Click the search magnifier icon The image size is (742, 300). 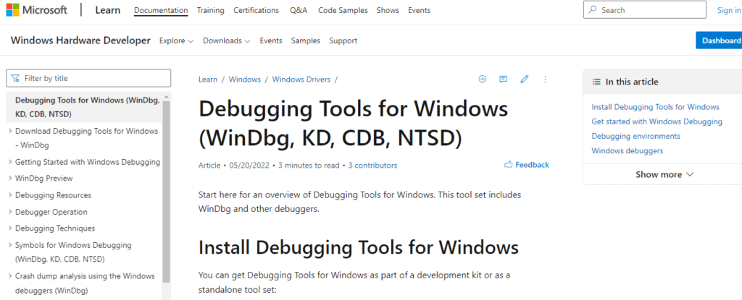point(593,10)
